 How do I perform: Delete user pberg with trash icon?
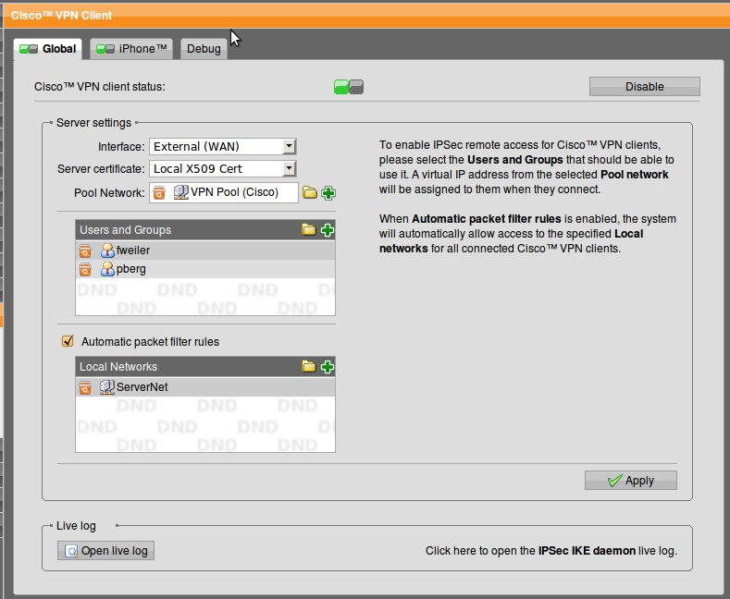pyautogui.click(x=85, y=269)
